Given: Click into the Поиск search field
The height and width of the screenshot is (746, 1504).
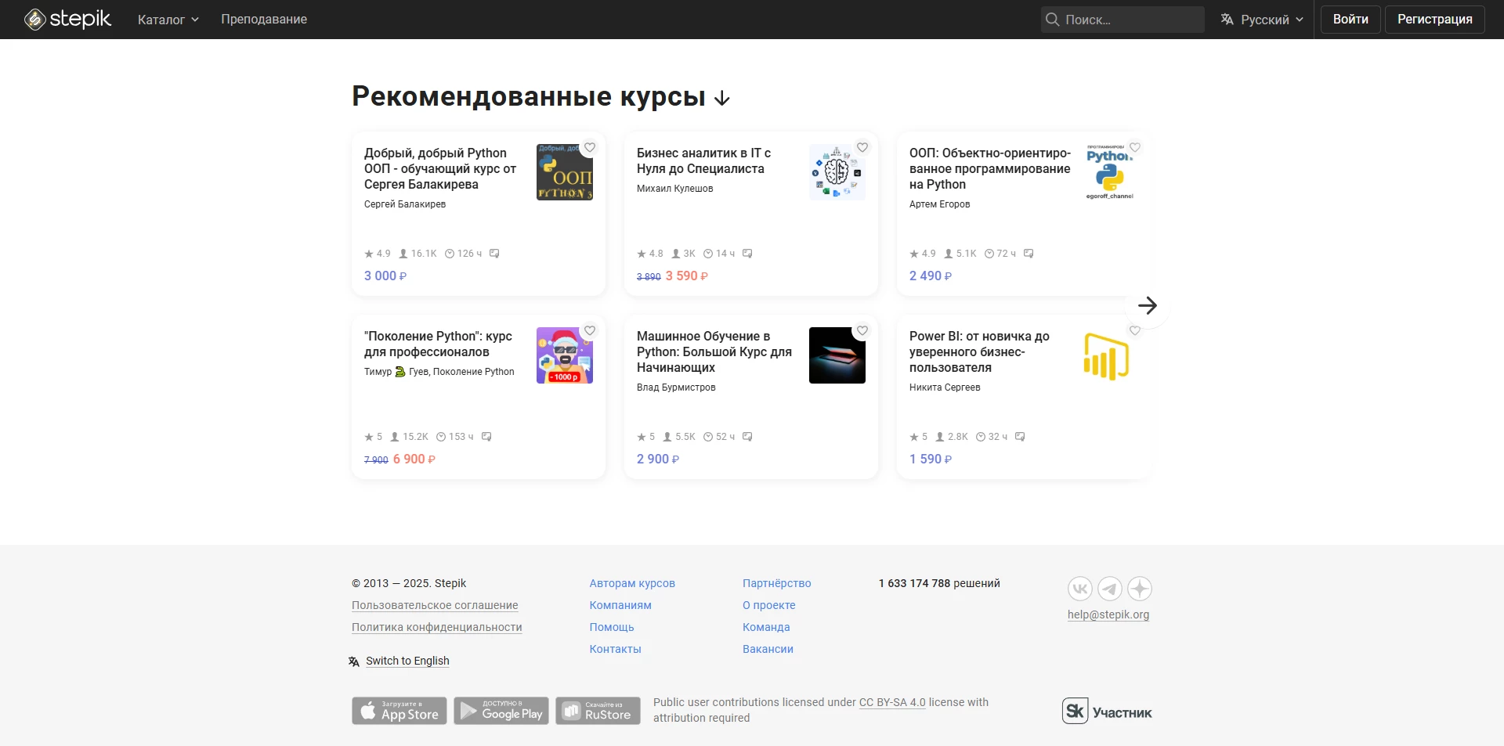Looking at the screenshot, I should [1130, 20].
